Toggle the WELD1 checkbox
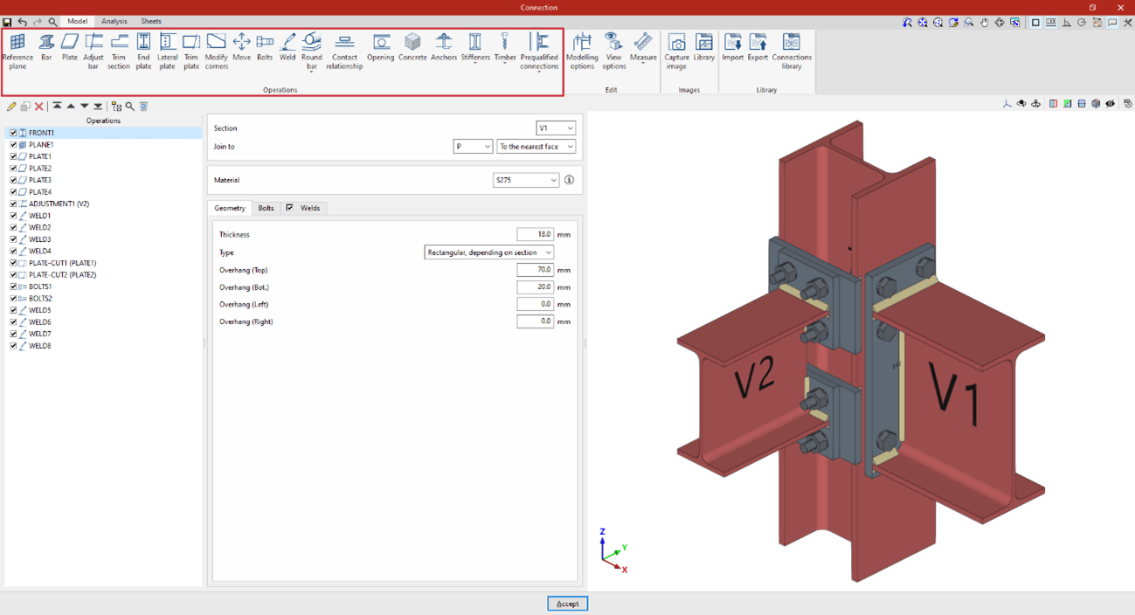 [x=13, y=216]
